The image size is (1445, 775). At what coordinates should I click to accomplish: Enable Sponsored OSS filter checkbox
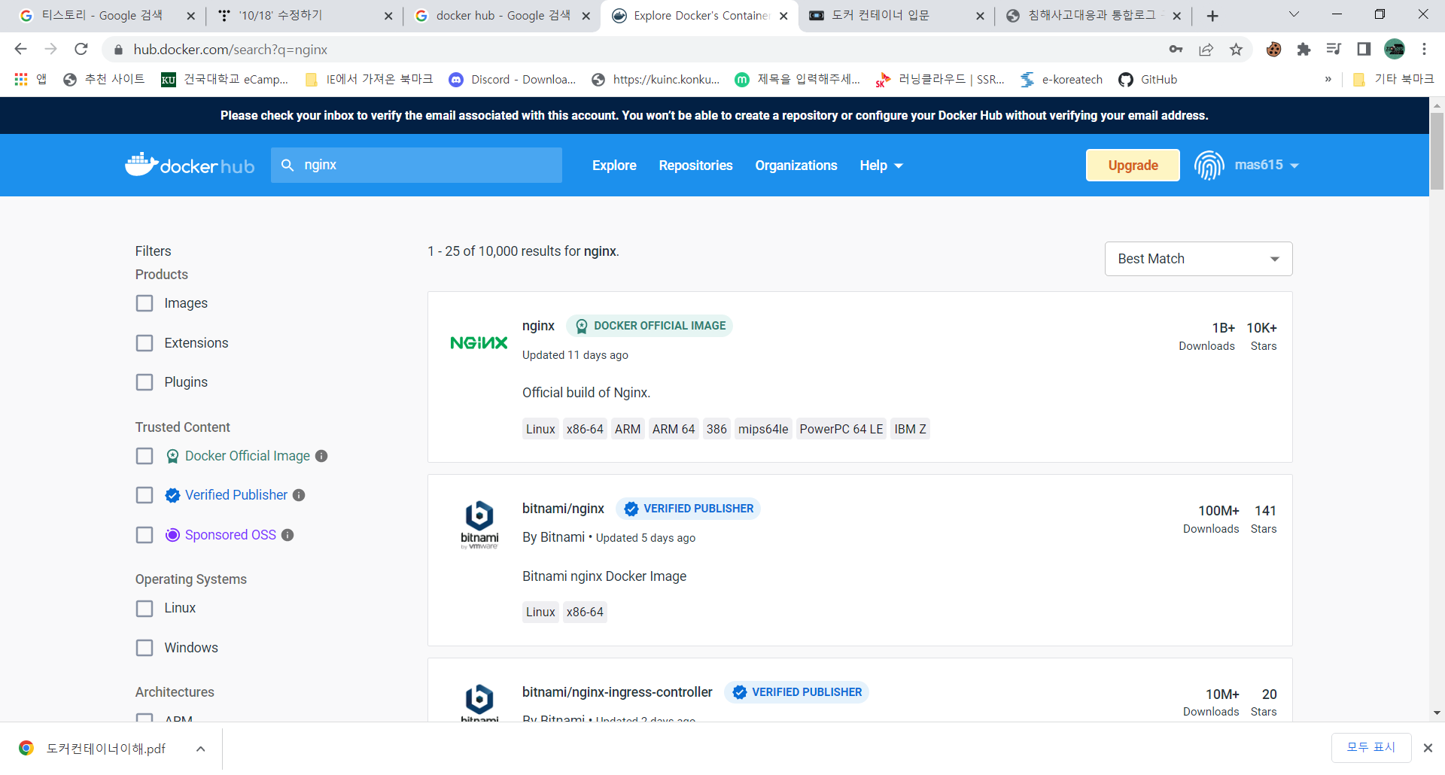(144, 535)
